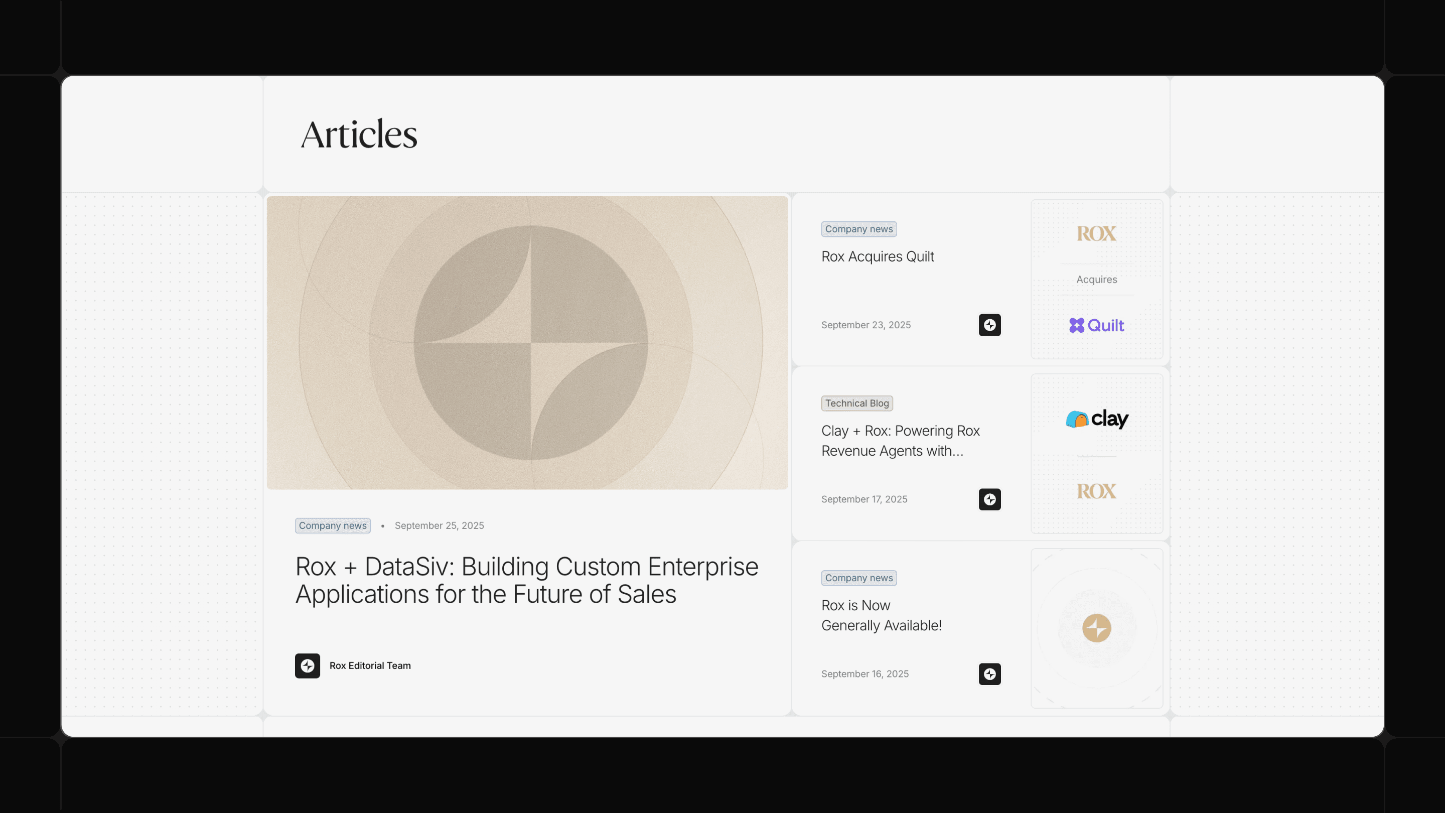Open the Rox Acquires Quilt article
Viewport: 1445px width, 813px height.
878,256
